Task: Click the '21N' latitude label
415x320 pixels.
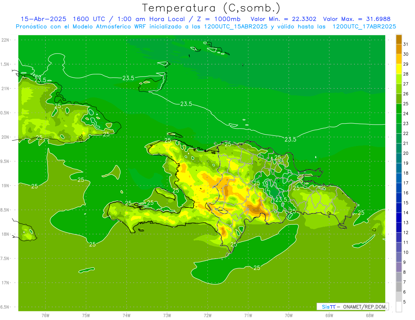Action: point(5,88)
